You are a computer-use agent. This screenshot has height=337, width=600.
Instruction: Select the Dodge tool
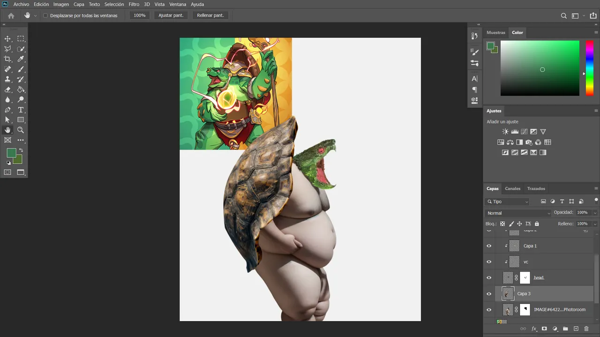pyautogui.click(x=21, y=100)
